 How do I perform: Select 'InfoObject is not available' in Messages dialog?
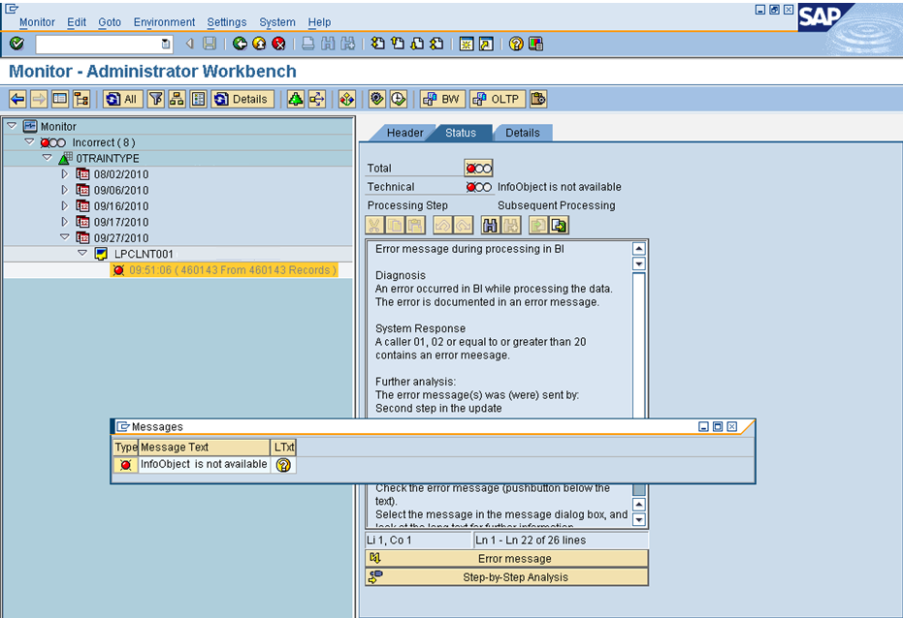point(204,465)
